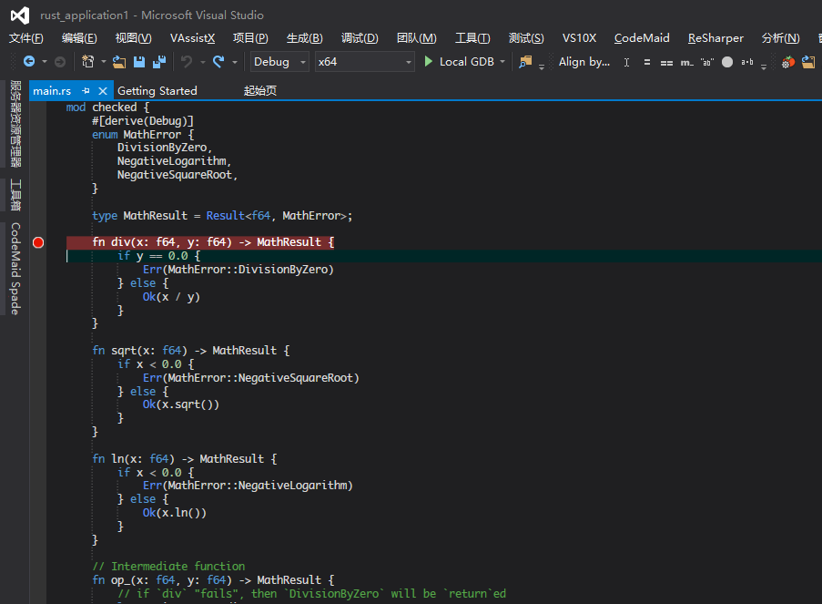The width and height of the screenshot is (822, 604).
Task: Click the Save All icon
Action: tap(159, 62)
